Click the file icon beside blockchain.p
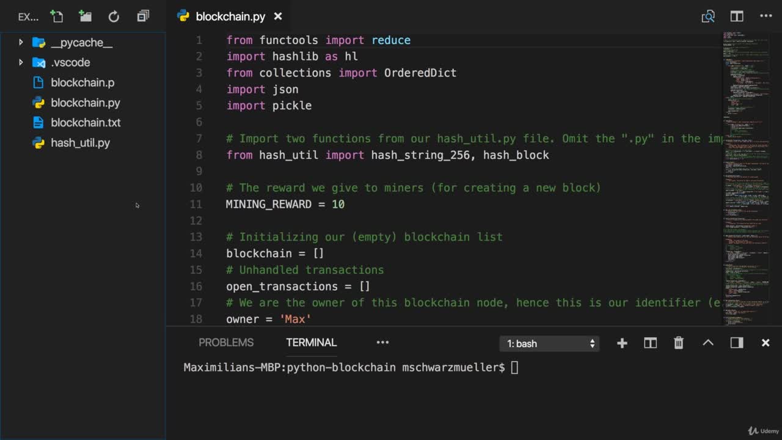This screenshot has height=440, width=782. pyautogui.click(x=38, y=82)
